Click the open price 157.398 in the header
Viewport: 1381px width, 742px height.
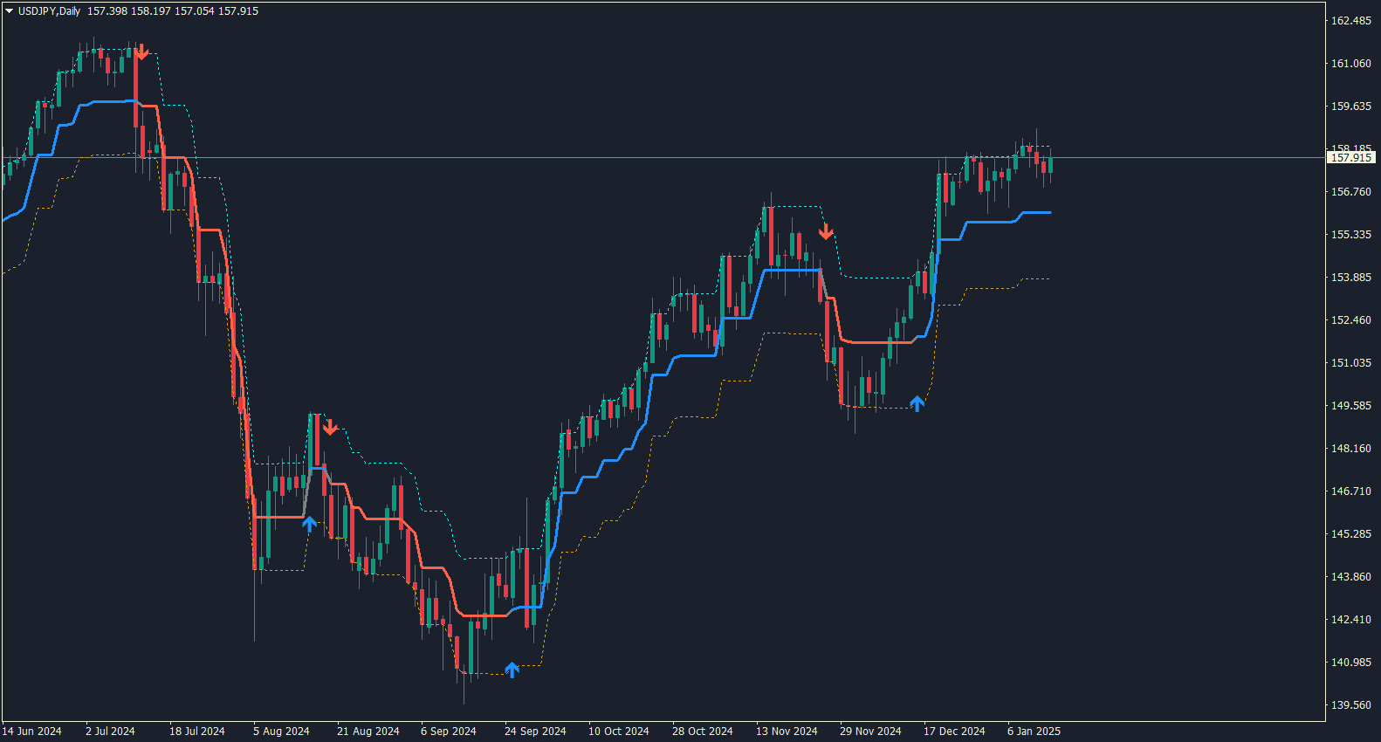click(106, 11)
